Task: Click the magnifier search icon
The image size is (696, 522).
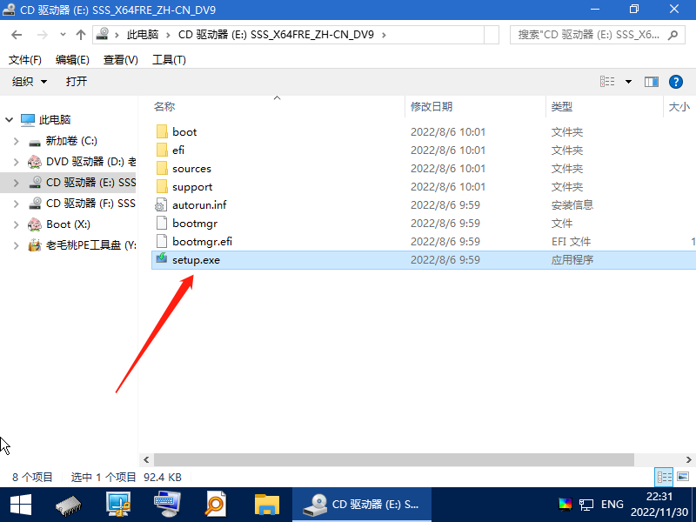Action: point(673,35)
